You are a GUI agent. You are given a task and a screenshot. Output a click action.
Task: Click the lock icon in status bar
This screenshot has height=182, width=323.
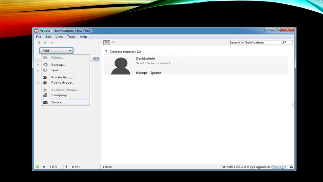pos(291,167)
